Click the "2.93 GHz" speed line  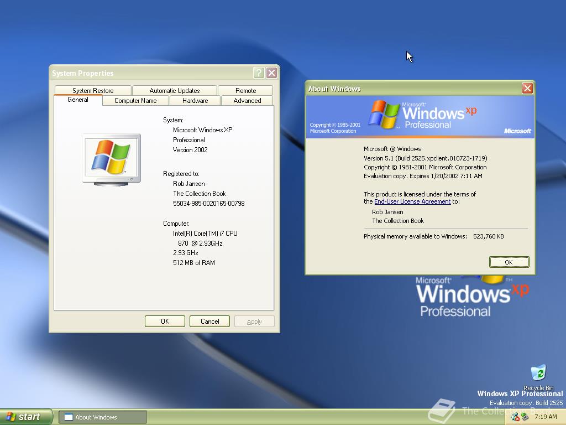[186, 252]
